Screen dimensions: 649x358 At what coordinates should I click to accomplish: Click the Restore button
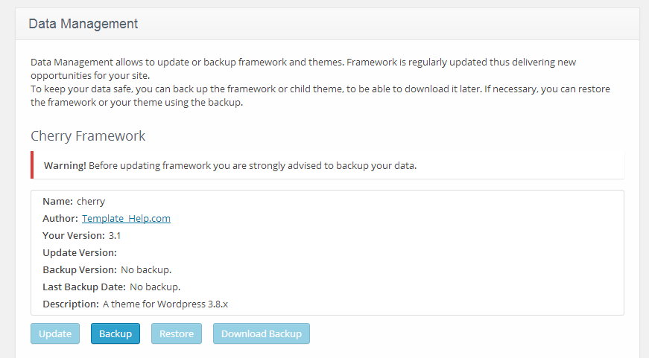pyautogui.click(x=177, y=333)
